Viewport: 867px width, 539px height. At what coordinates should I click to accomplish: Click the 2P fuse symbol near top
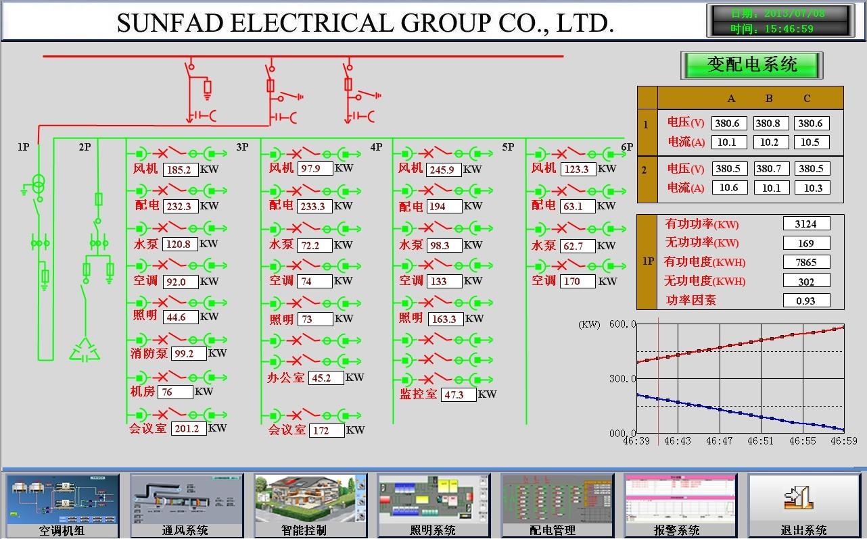click(x=99, y=199)
